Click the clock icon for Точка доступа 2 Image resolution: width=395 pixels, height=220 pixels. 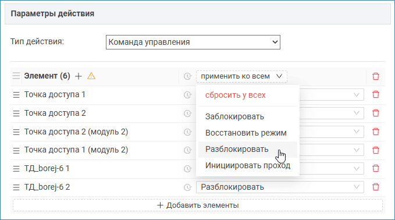pos(187,113)
